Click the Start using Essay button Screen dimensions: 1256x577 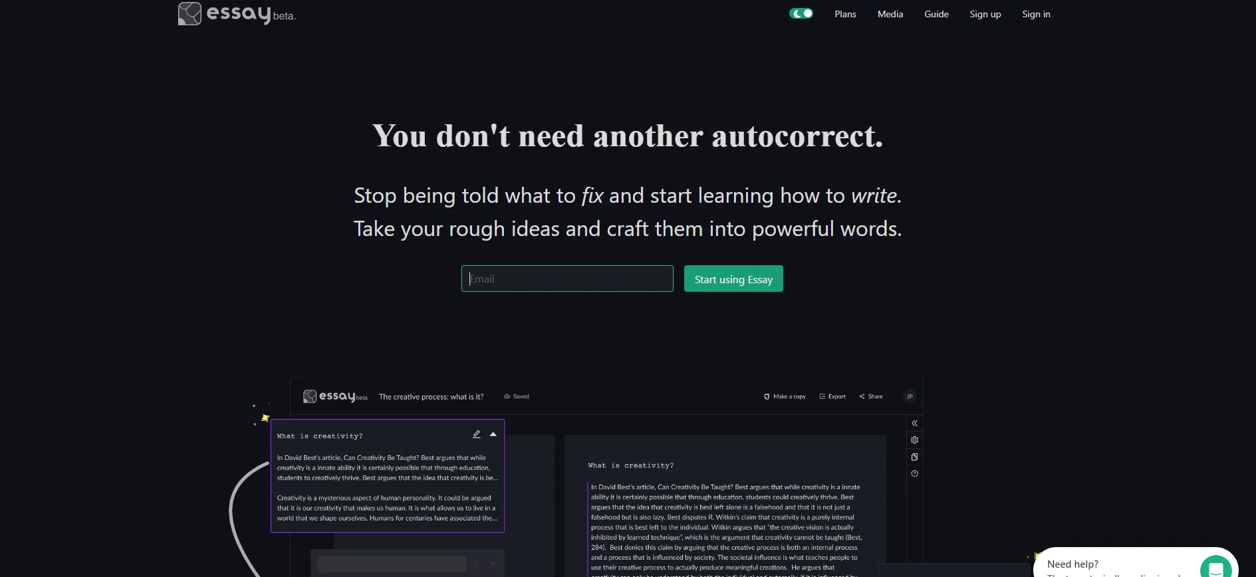click(x=733, y=279)
